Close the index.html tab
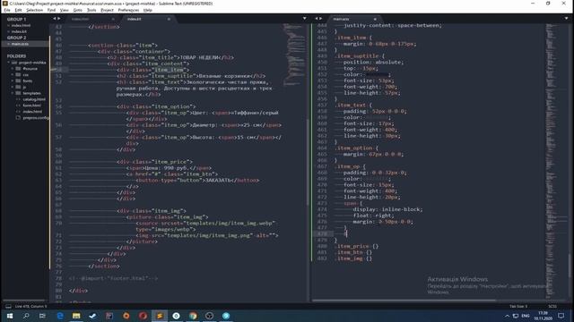 (x=113, y=19)
